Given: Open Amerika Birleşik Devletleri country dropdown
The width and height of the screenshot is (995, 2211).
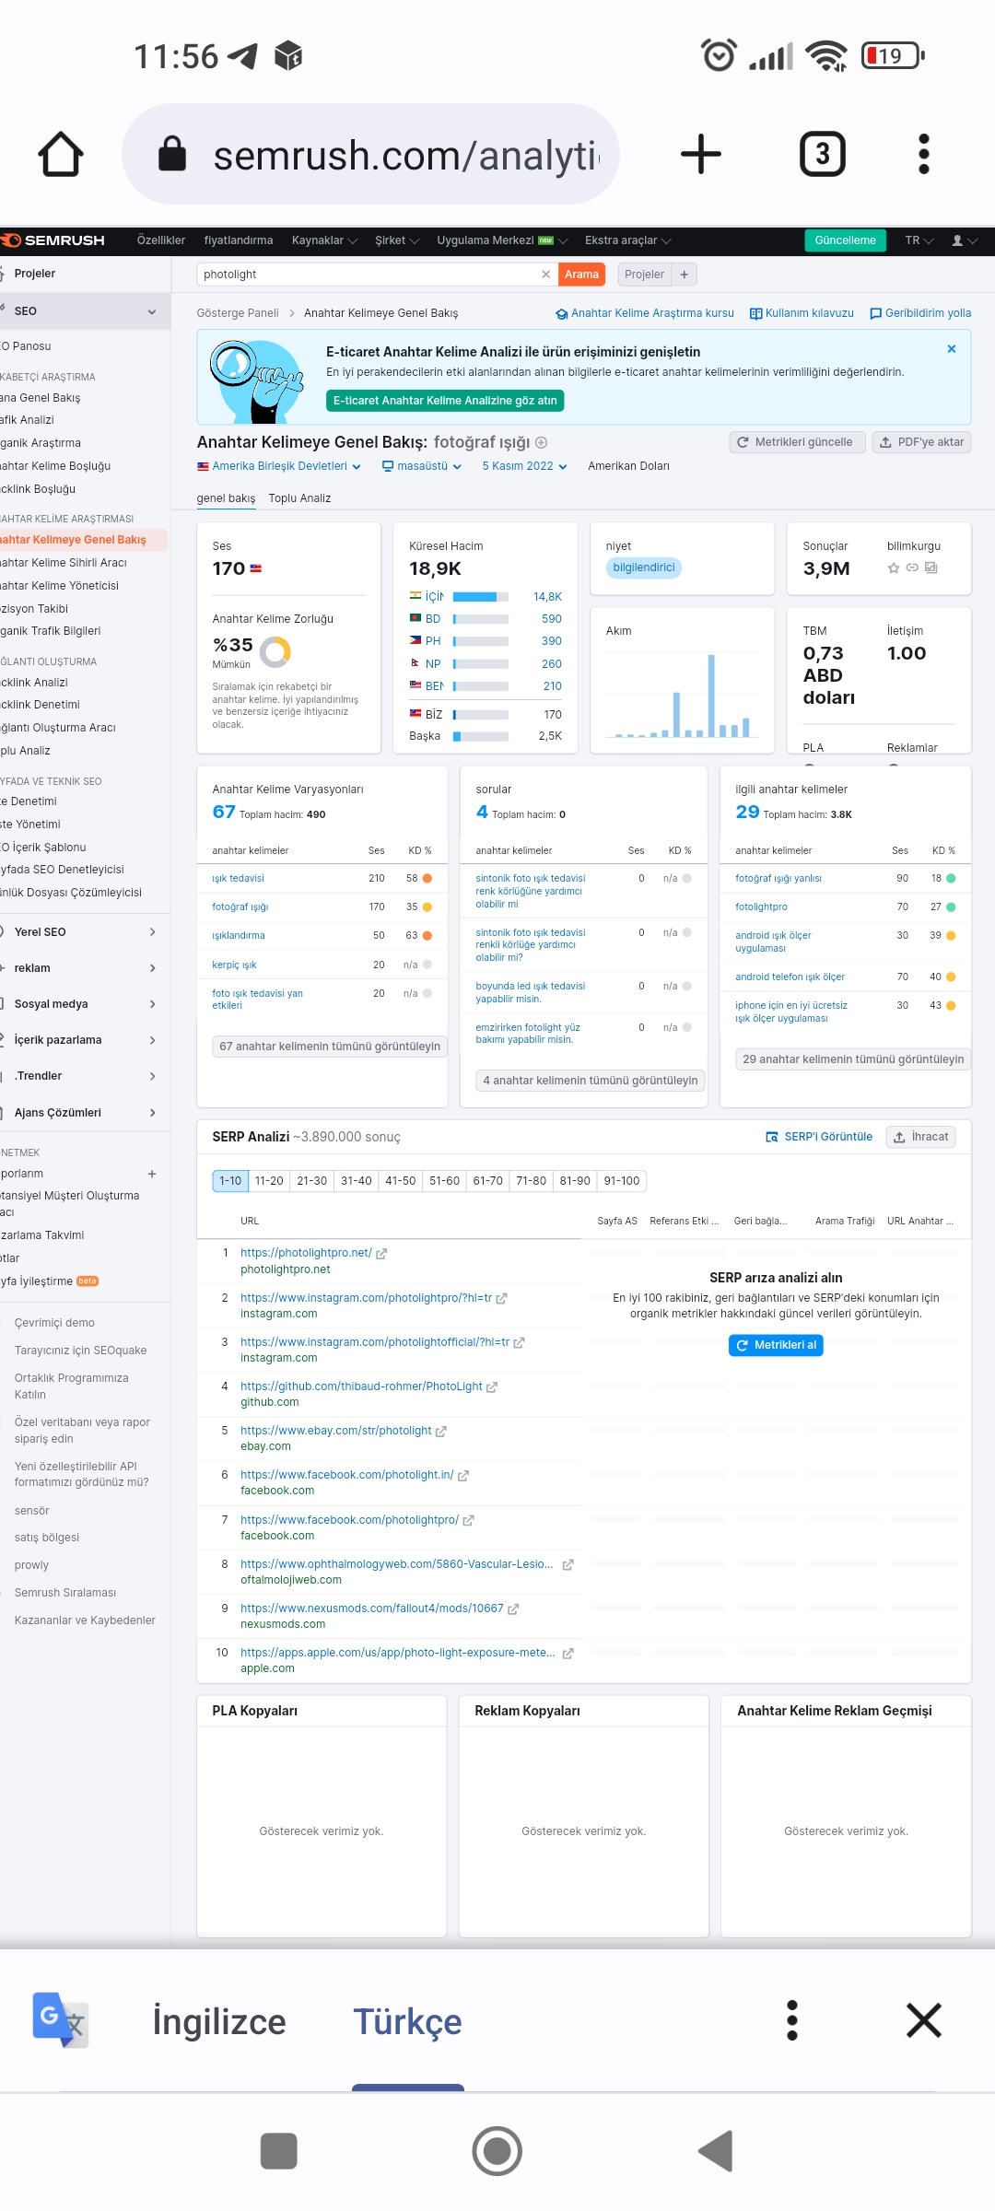Looking at the screenshot, I should [279, 466].
